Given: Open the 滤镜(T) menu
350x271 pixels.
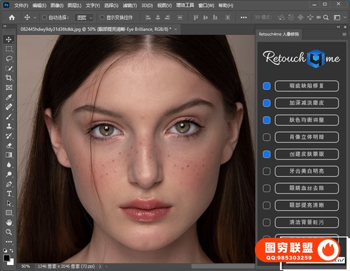Looking at the screenshot, I should [130, 5].
